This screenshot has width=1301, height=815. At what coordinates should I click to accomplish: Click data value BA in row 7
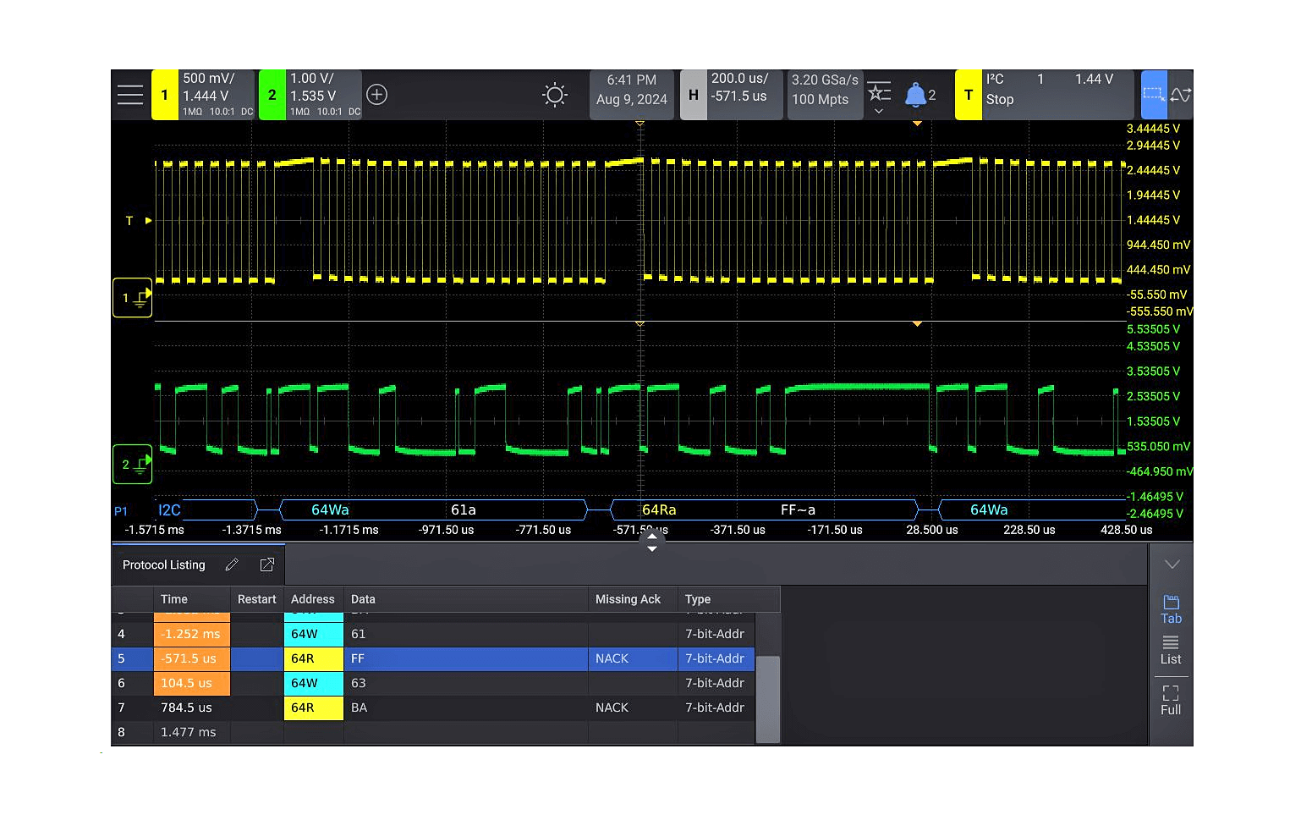tap(360, 708)
